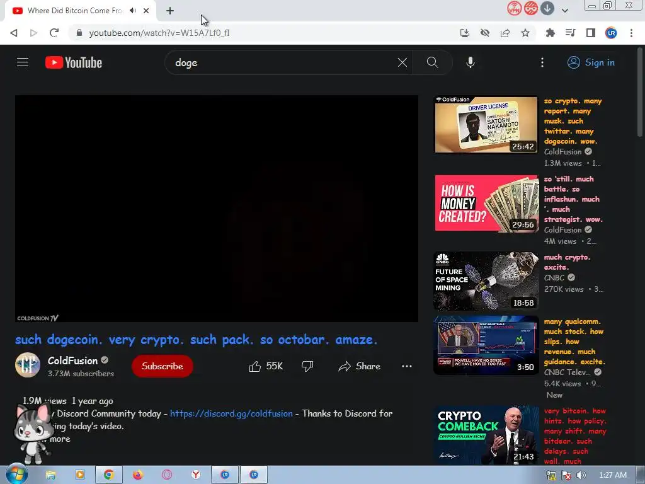Open 'many qualcomm. much stock' video title
The width and height of the screenshot is (645, 484).
(x=574, y=342)
